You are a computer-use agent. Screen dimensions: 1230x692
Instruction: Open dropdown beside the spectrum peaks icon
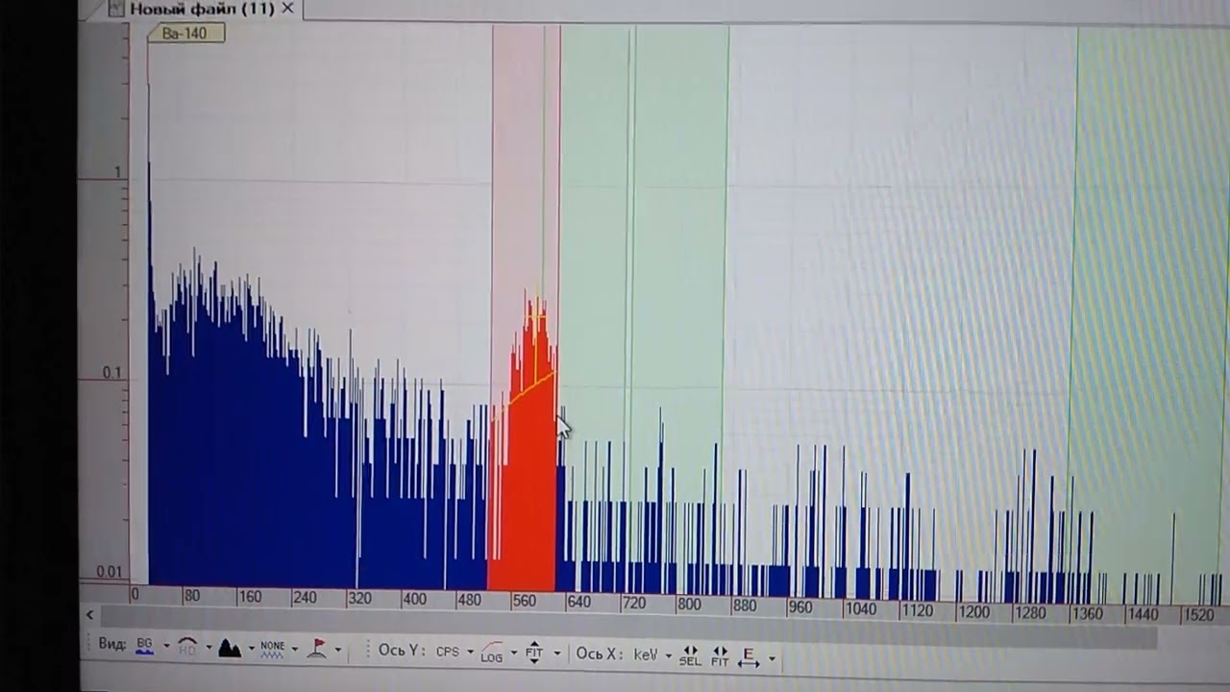(x=252, y=649)
